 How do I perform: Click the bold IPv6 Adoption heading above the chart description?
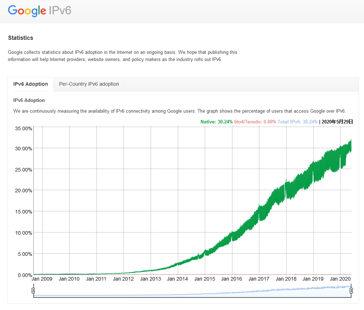pos(29,100)
